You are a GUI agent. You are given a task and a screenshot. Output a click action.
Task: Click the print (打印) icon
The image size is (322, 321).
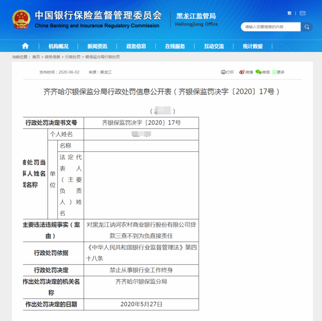point(227,72)
